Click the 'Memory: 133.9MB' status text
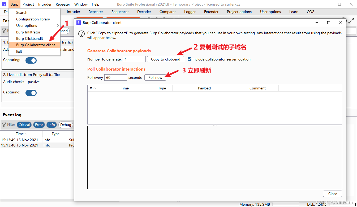The height and width of the screenshot is (207, 357). (x=255, y=204)
